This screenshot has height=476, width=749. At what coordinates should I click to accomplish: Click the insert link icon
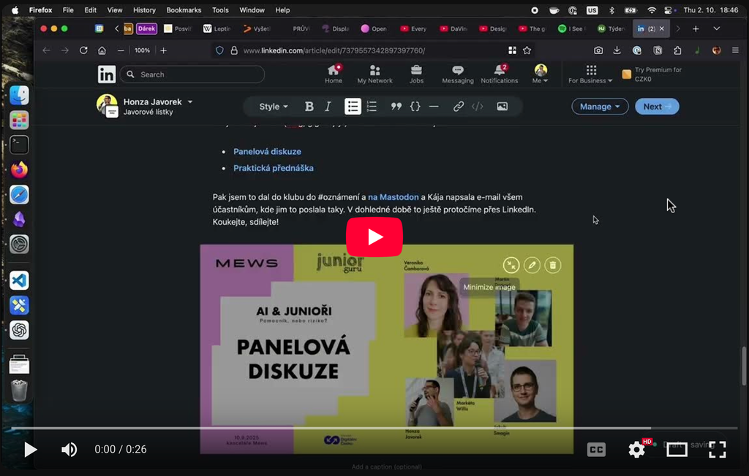point(459,107)
